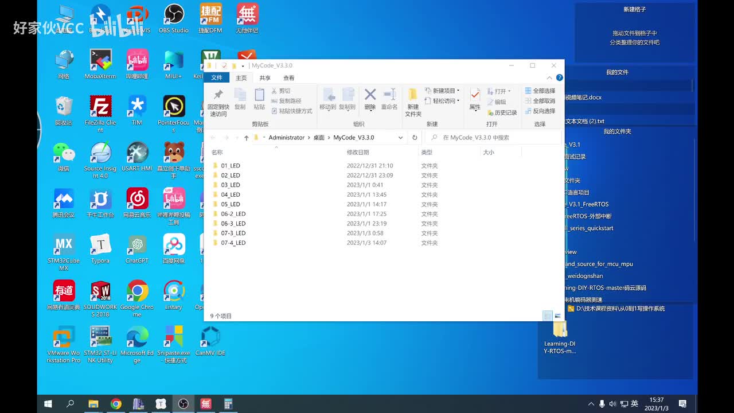This screenshot has height=413, width=734.
Task: Open the address bar history dropdown
Action: [400, 138]
